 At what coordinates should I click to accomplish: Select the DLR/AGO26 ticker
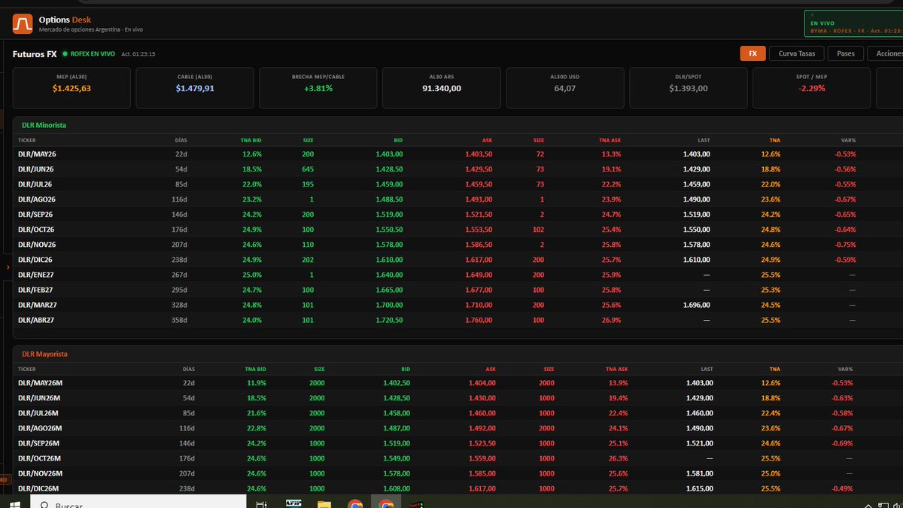click(37, 199)
